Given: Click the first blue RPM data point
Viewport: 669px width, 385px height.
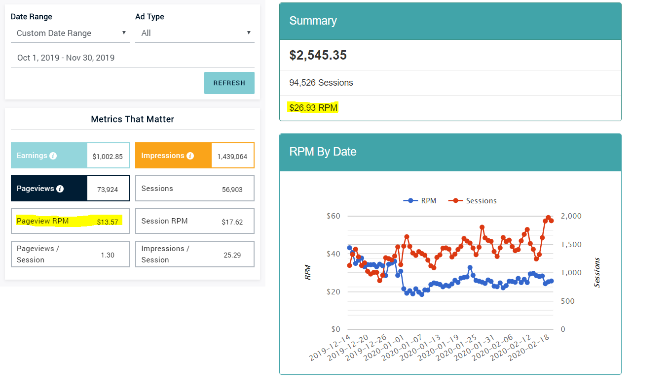Looking at the screenshot, I should (x=349, y=248).
